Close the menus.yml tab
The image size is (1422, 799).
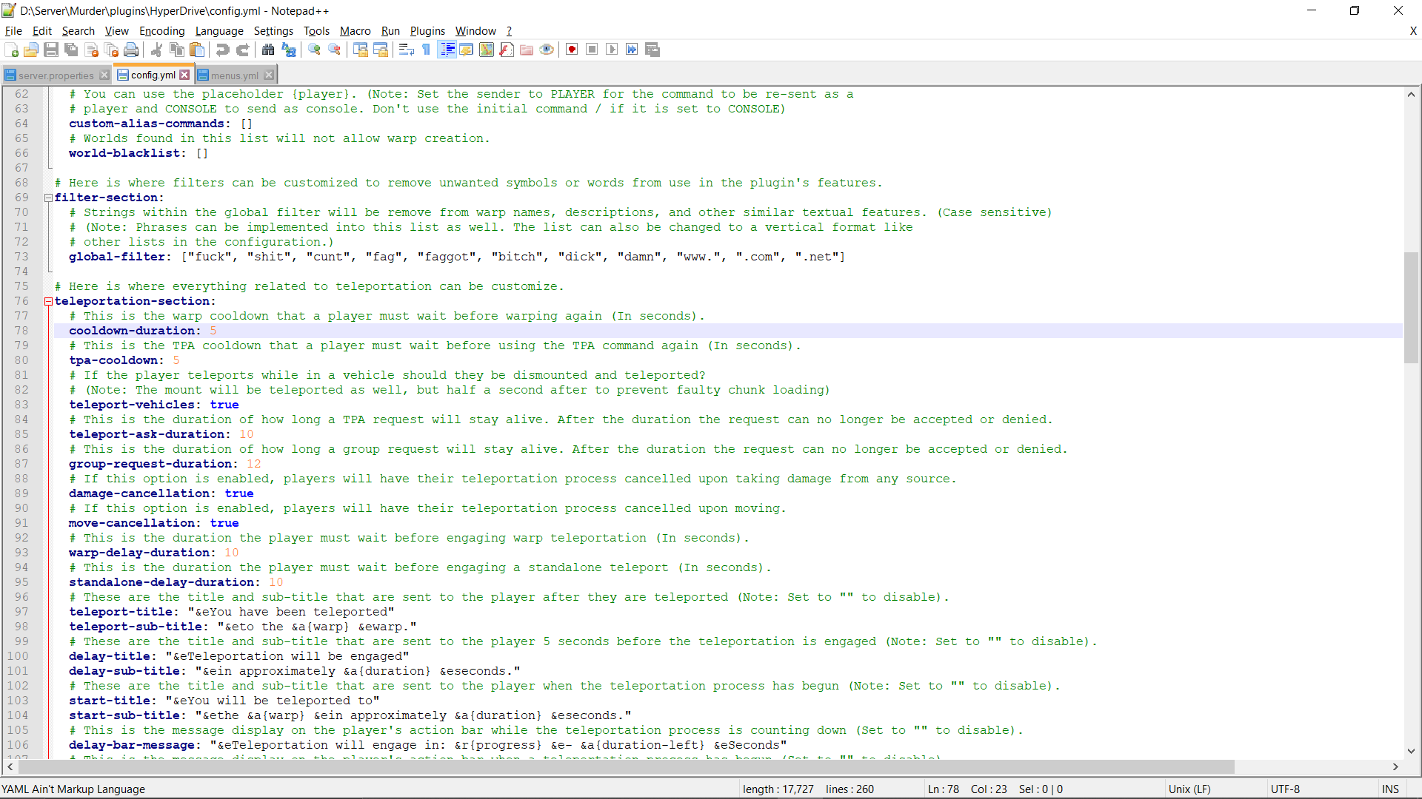click(x=270, y=75)
